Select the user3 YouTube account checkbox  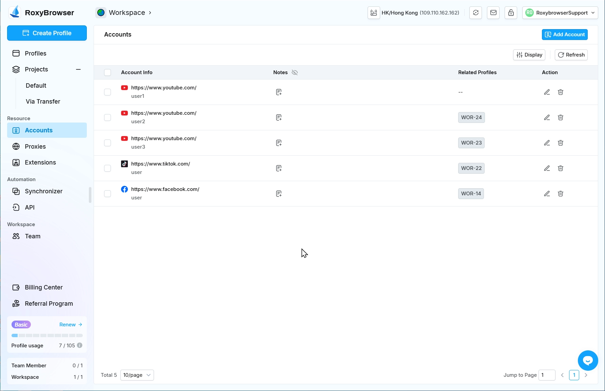pyautogui.click(x=108, y=143)
